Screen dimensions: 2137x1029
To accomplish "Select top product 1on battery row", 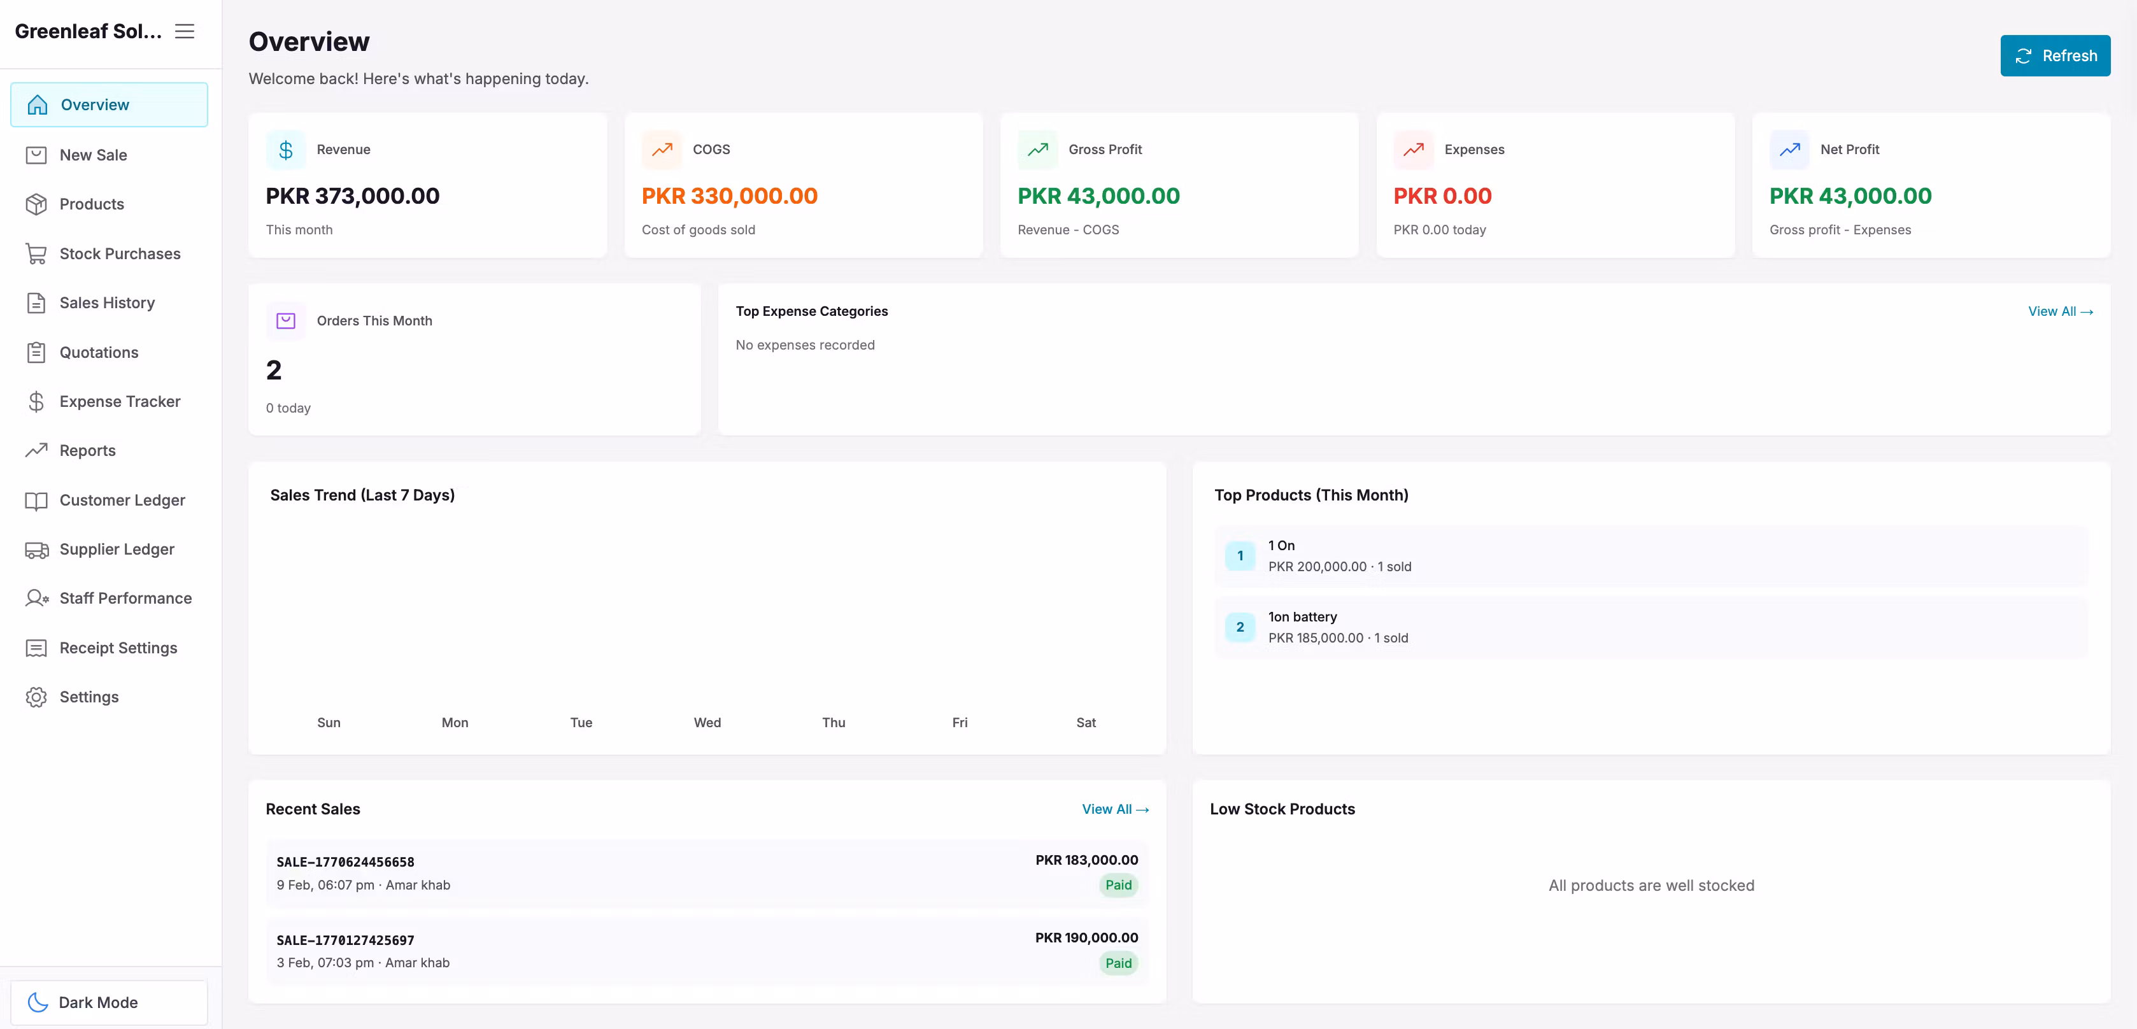I will [1651, 627].
